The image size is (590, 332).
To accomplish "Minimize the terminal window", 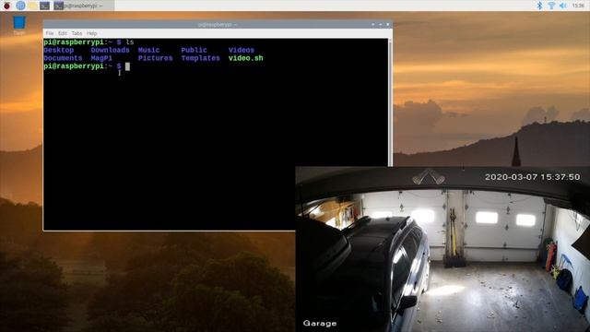I will coord(372,25).
